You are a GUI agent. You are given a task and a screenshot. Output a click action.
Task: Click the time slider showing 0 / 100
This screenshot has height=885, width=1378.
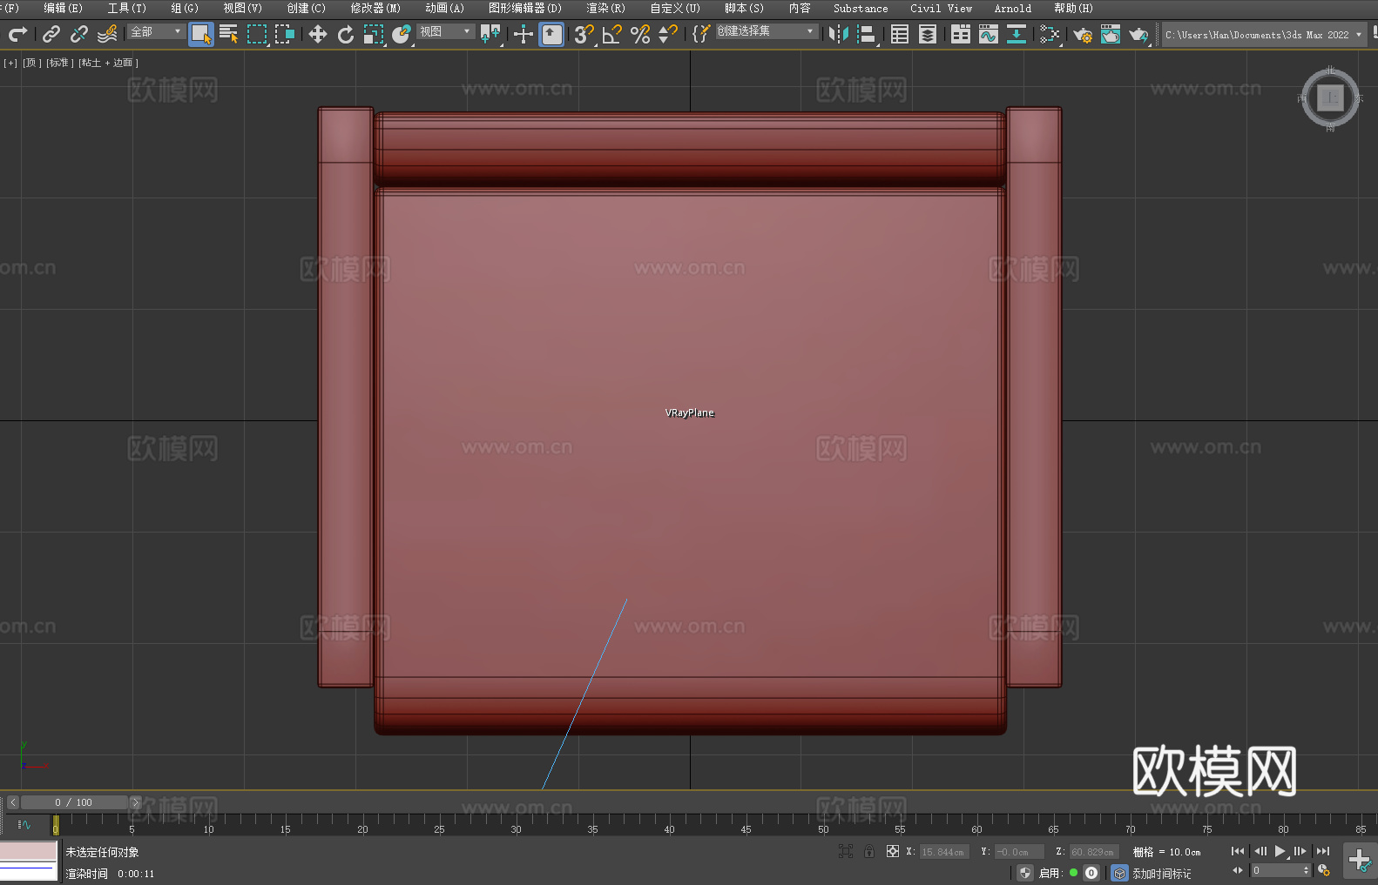tap(74, 802)
